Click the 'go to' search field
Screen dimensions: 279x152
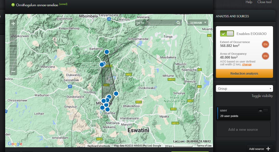[x=155, y=23]
